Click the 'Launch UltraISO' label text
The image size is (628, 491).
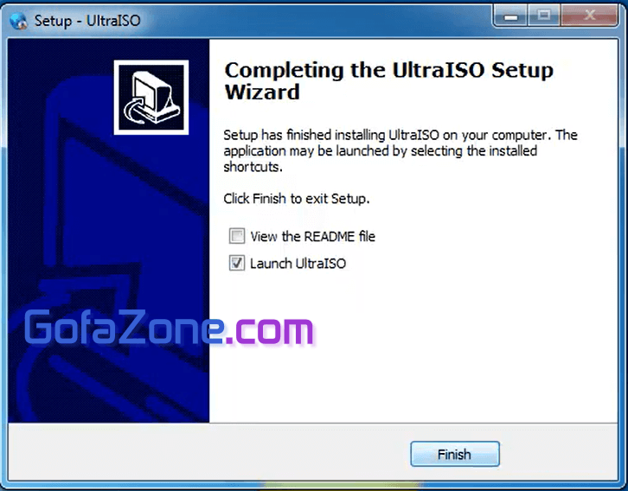[x=298, y=264]
